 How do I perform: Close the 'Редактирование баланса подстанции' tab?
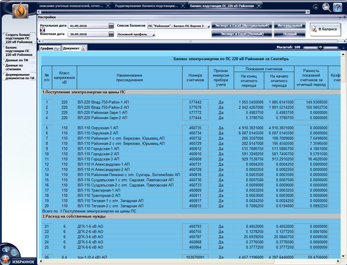[x=183, y=6]
